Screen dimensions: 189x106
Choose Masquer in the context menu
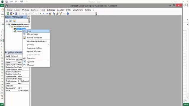(x=36, y=65)
